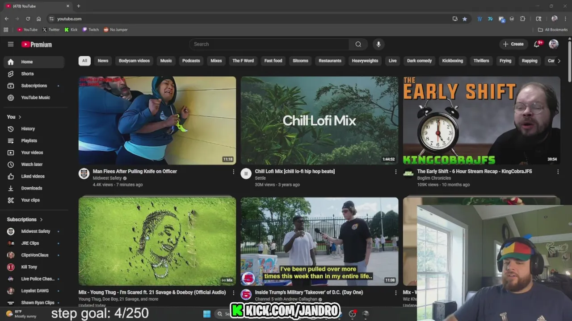The image size is (572, 321).
Task: Open Shorts in the sidebar
Action: click(x=34, y=74)
